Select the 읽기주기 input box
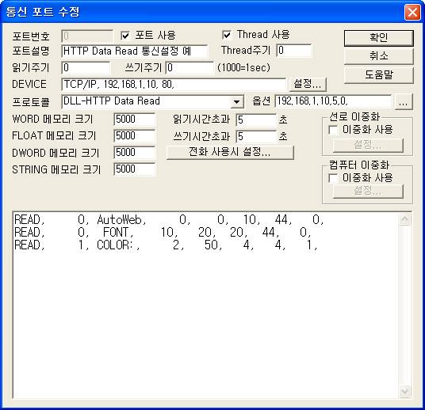425x410 pixels. [x=86, y=67]
